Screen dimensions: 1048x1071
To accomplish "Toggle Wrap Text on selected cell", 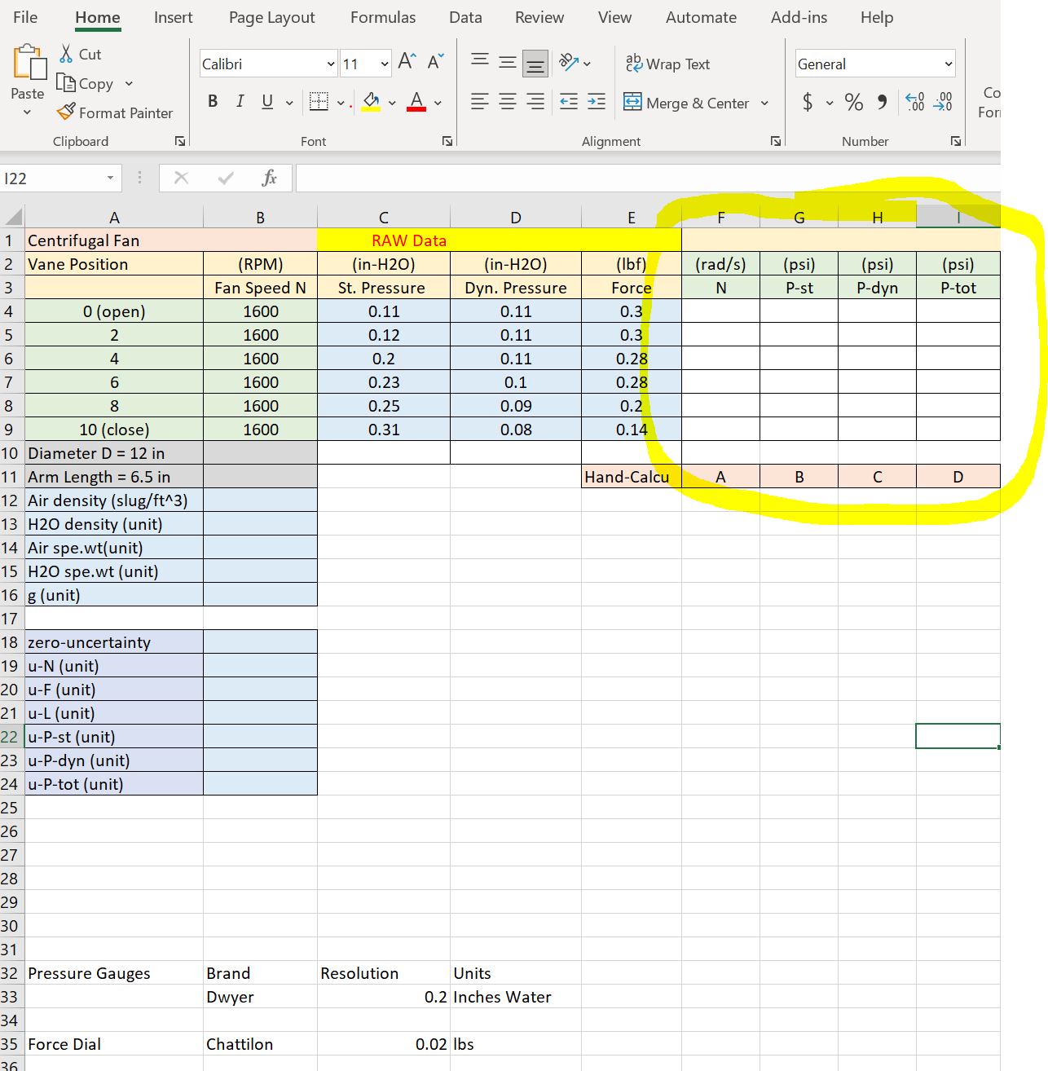I will 668,64.
